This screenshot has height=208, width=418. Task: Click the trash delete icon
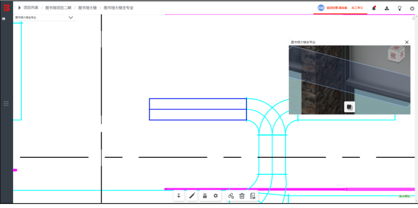pos(242,196)
